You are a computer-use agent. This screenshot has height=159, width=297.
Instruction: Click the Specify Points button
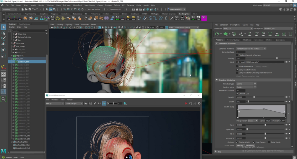[262, 66]
